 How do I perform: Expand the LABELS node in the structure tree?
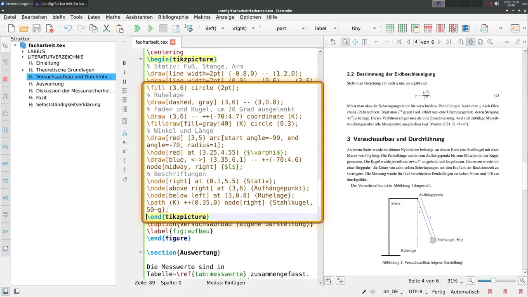[x=23, y=52]
